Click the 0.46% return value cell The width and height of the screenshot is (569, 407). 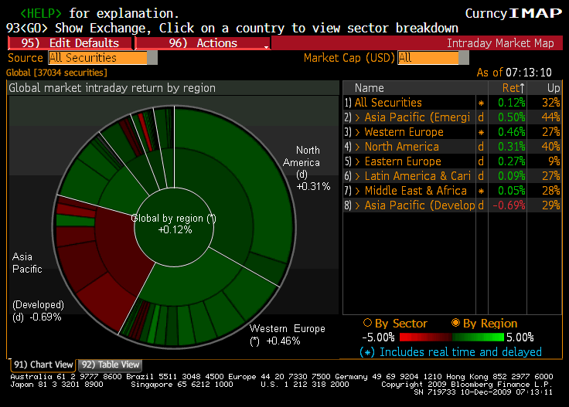click(x=511, y=132)
